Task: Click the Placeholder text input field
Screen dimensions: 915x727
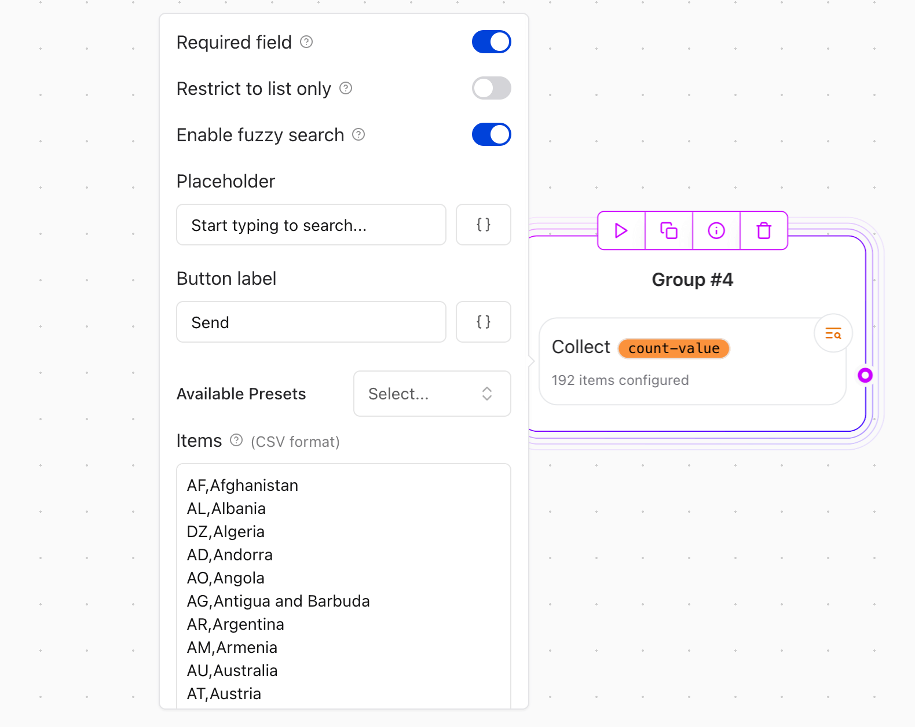Action: (x=312, y=225)
